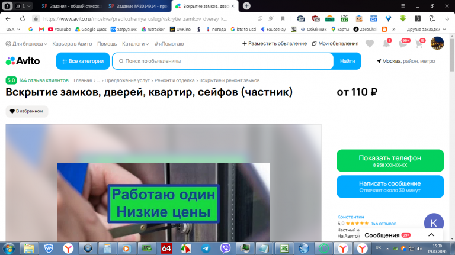Open the 146 отзывов link
The image size is (455, 255).
click(384, 224)
